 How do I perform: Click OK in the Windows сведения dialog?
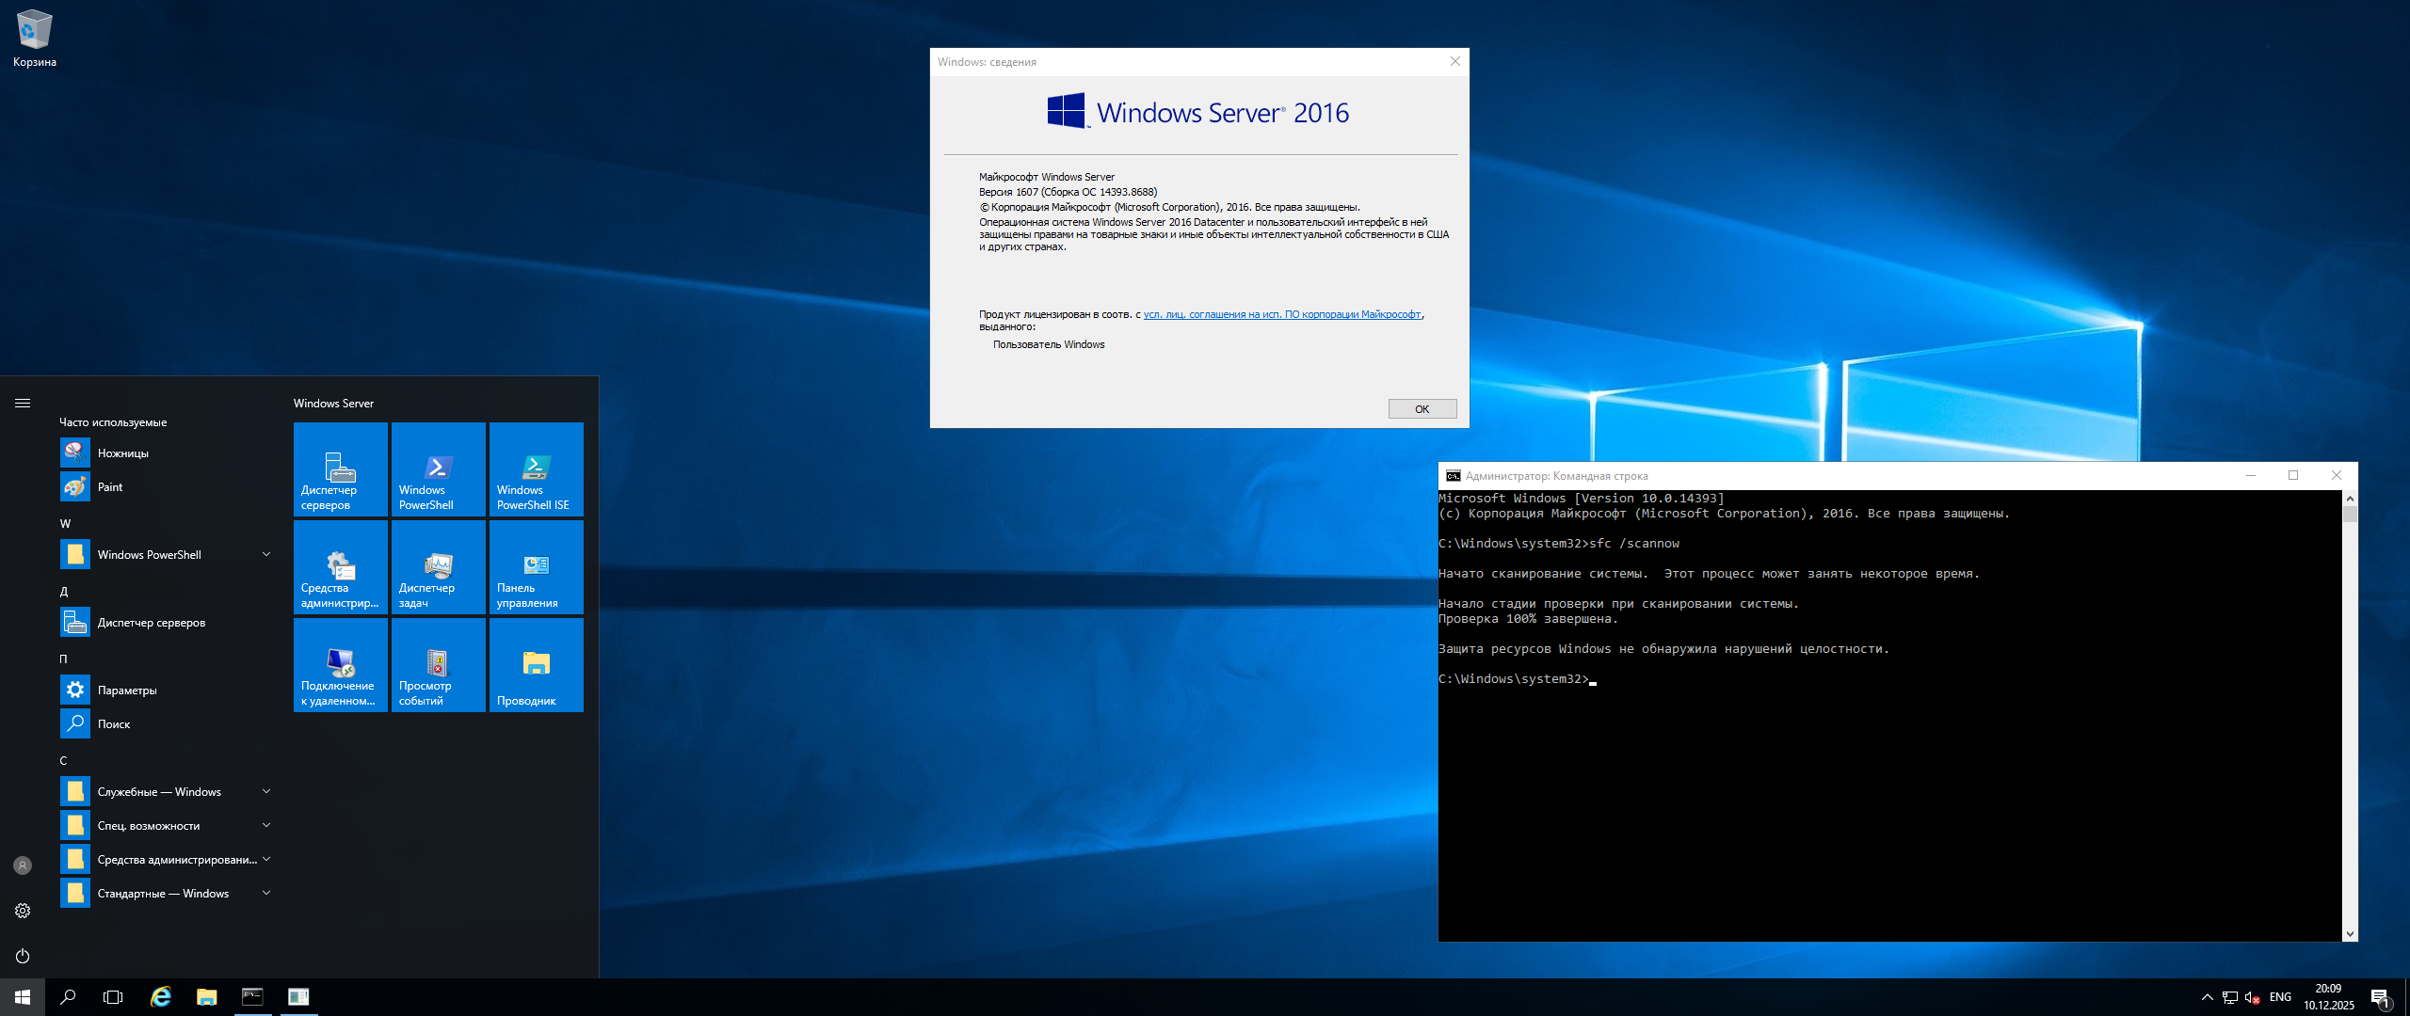tap(1422, 409)
